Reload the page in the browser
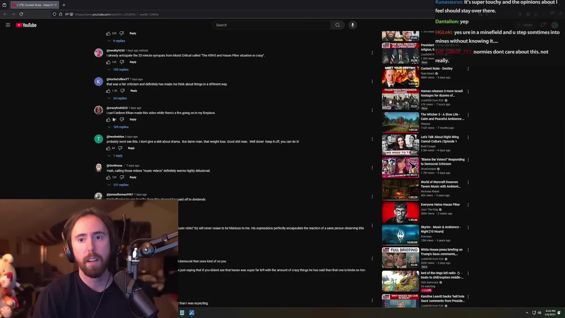This screenshot has height=318, width=565. coord(21,14)
